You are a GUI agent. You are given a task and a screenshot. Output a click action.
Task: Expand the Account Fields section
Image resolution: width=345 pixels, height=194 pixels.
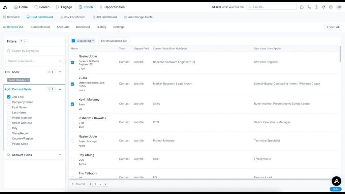(60, 155)
